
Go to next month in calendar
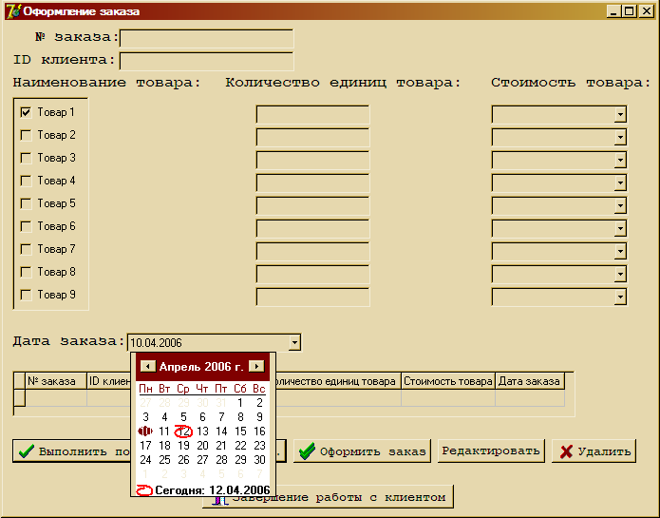[256, 366]
